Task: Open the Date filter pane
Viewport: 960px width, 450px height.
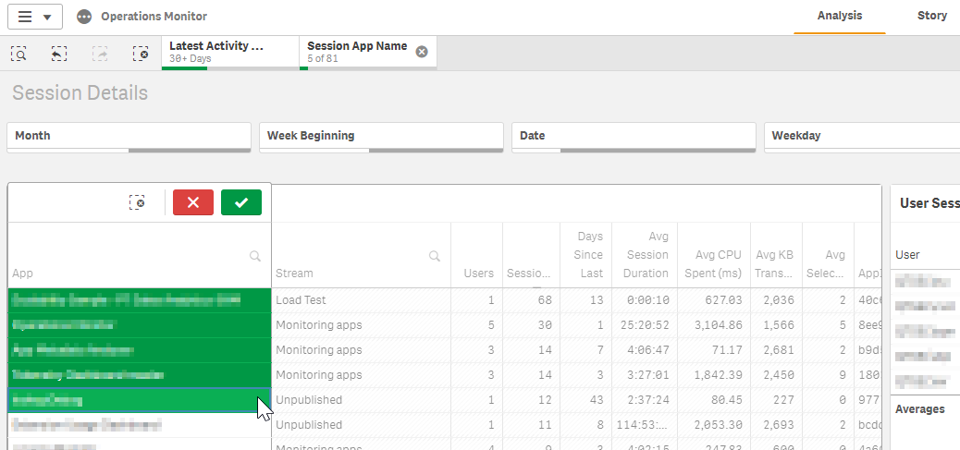Action: click(x=634, y=137)
